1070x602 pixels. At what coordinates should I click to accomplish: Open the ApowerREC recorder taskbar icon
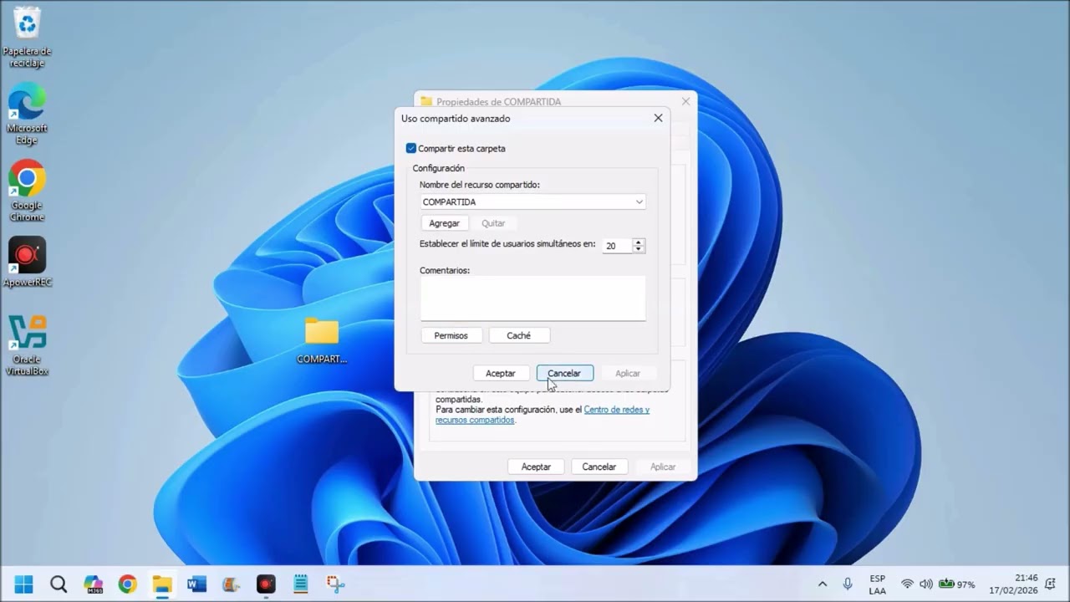click(x=266, y=584)
